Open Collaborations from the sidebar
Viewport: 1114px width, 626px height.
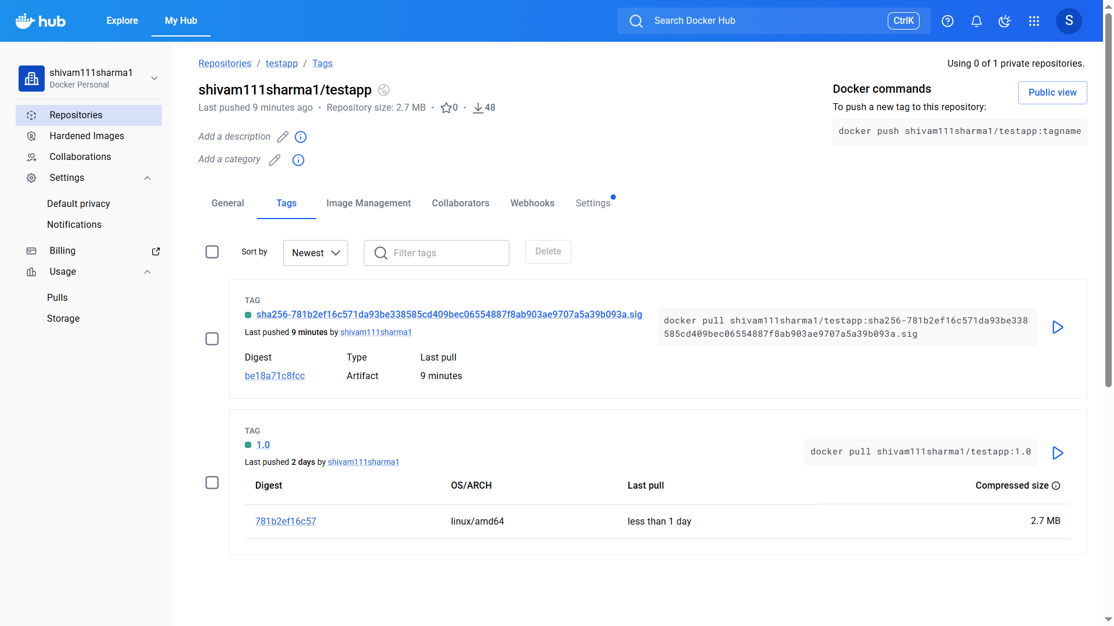coord(80,156)
